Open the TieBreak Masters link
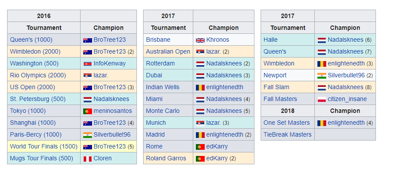 [x=287, y=135]
